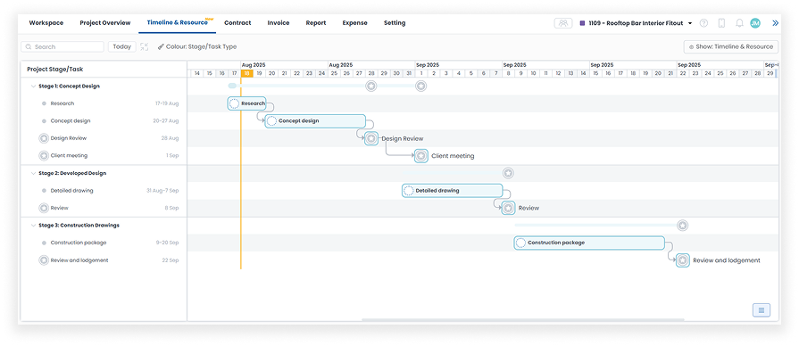This screenshot has width=799, height=346.
Task: Open the notifications bell
Action: point(739,23)
